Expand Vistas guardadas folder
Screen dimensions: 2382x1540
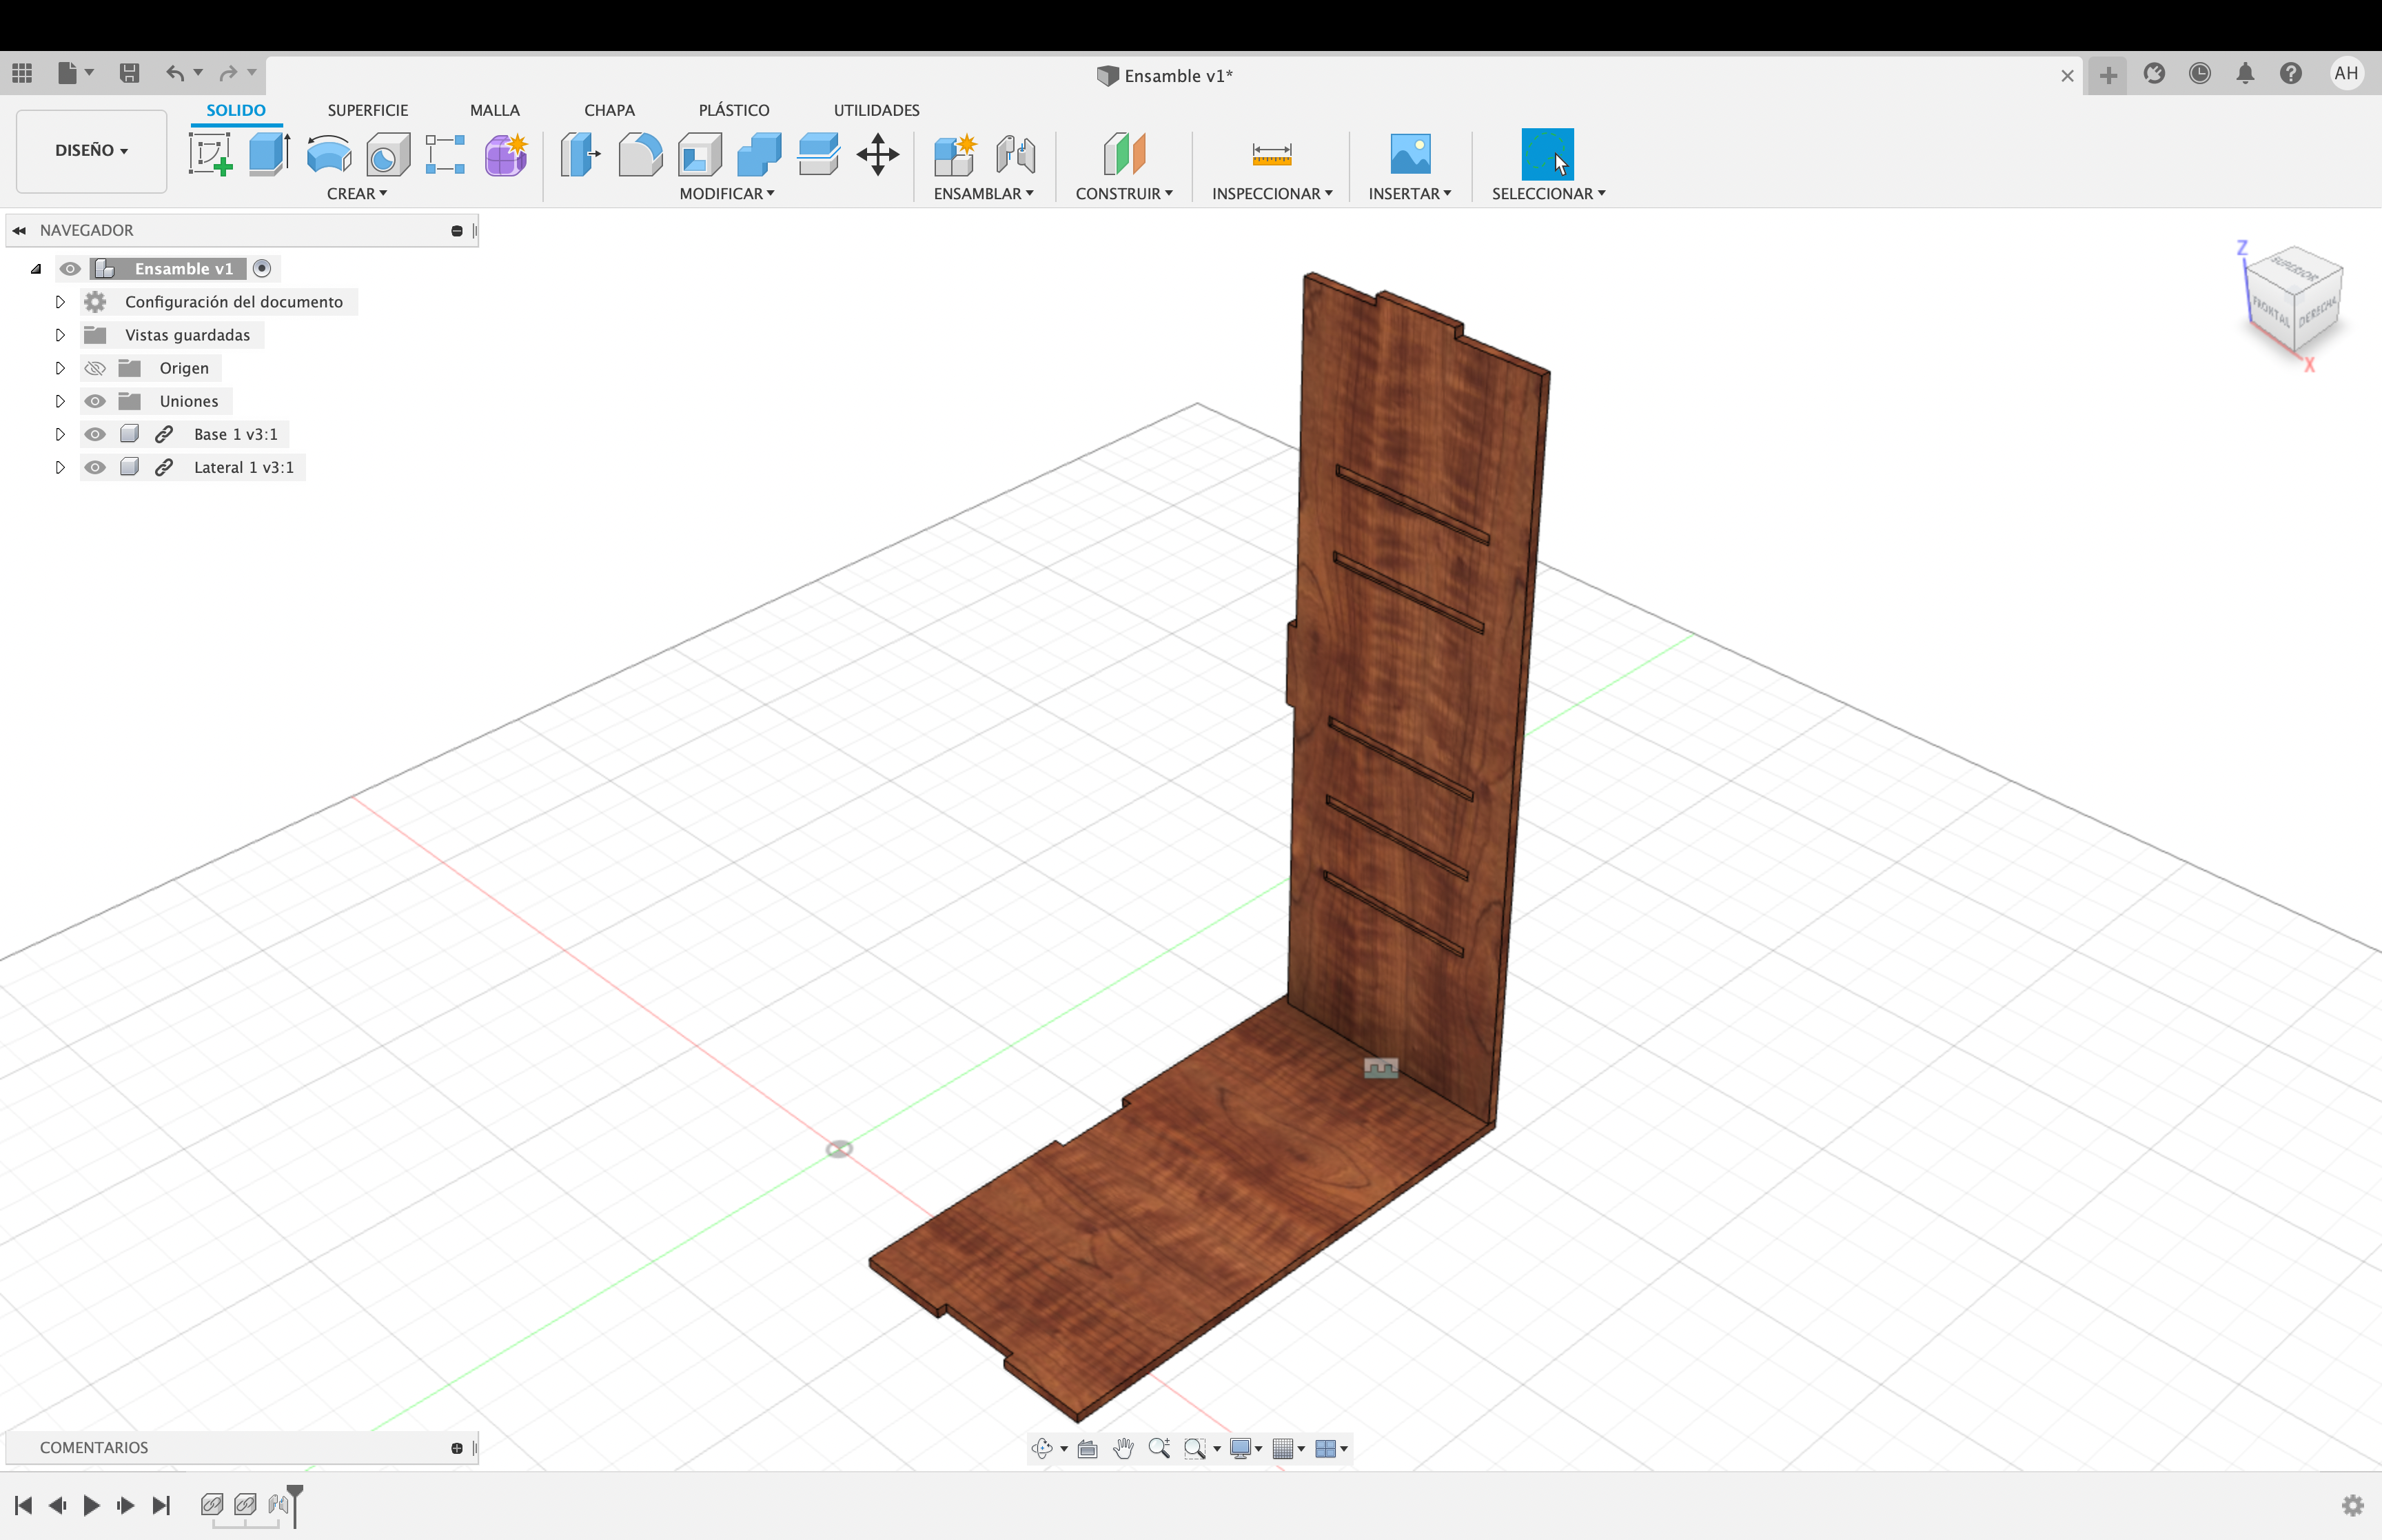(x=60, y=334)
